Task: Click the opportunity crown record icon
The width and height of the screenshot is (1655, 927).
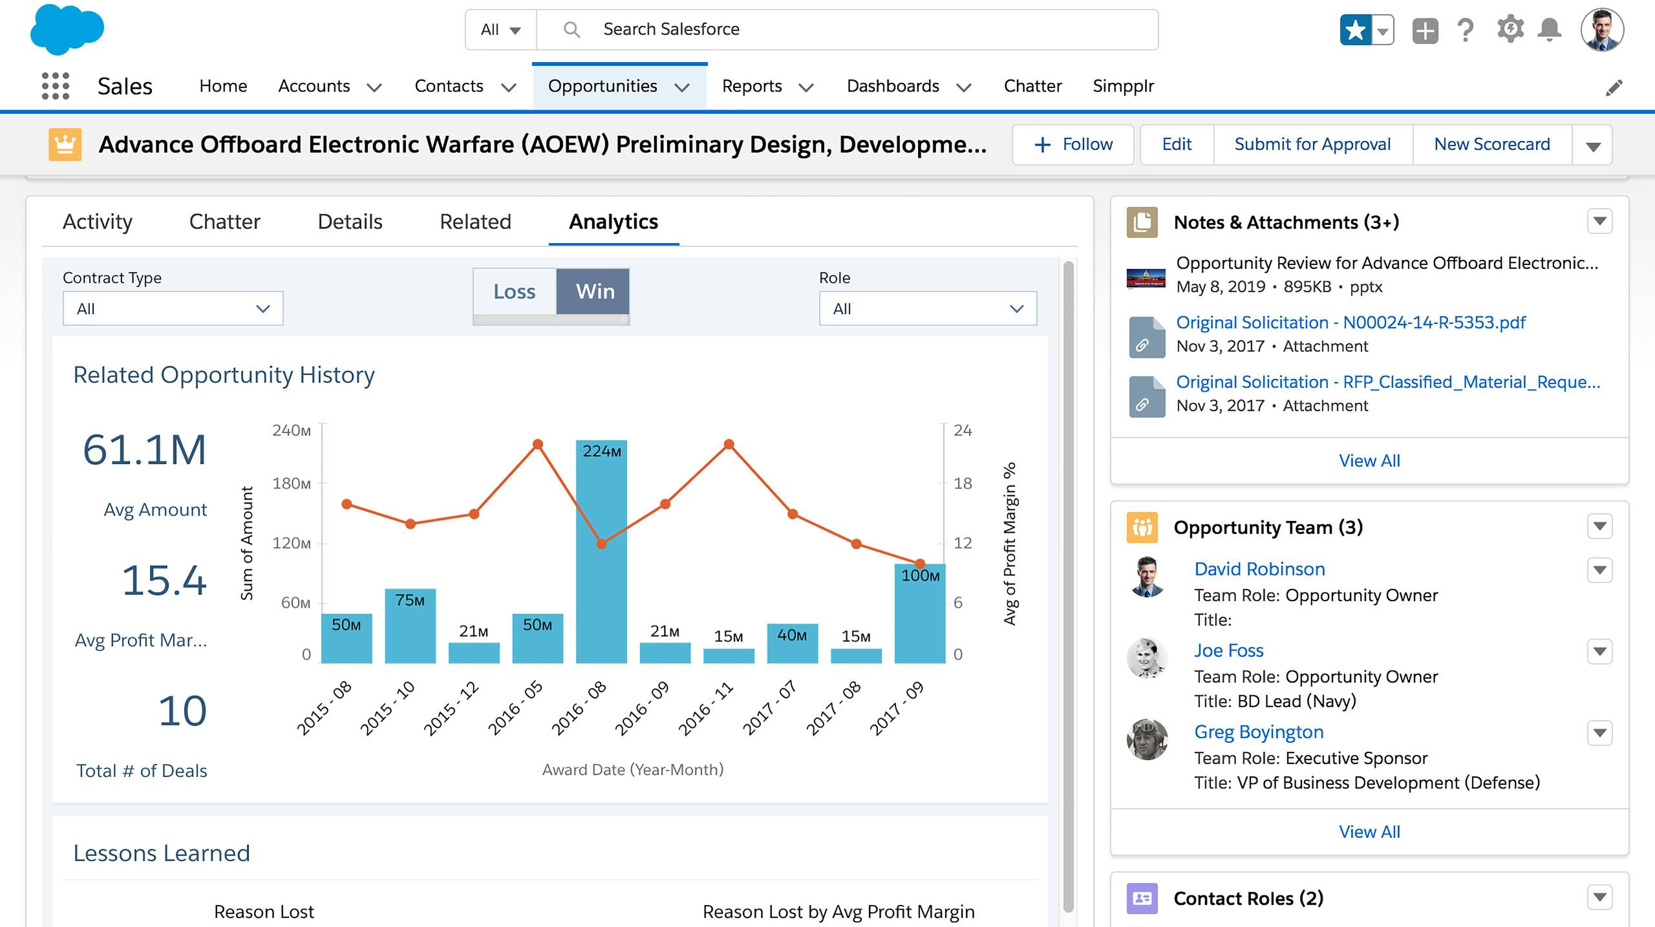Action: 65,144
